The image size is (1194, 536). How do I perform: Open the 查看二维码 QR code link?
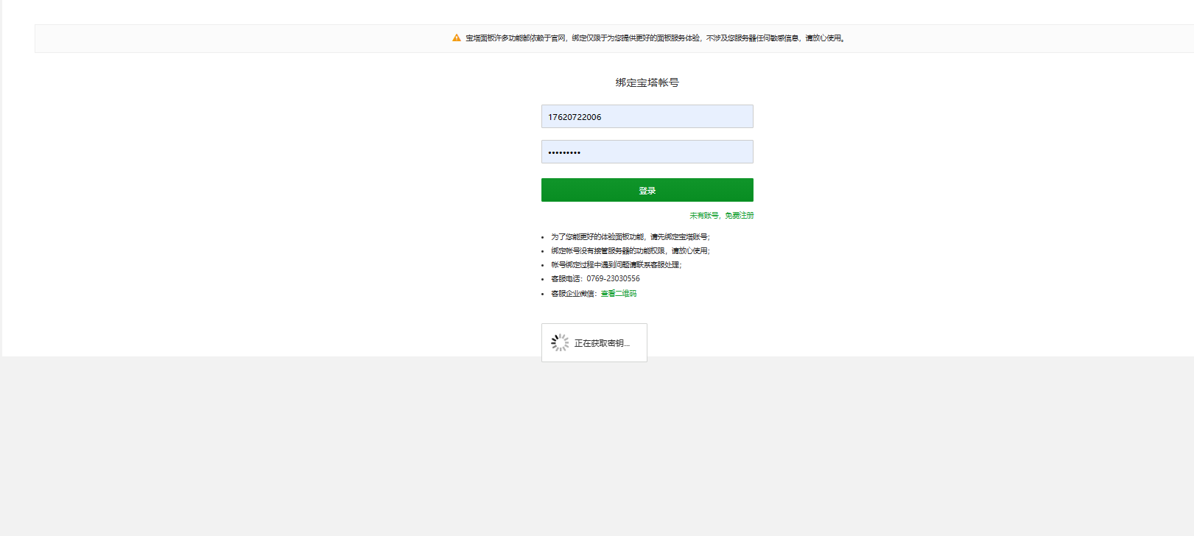[x=619, y=294]
